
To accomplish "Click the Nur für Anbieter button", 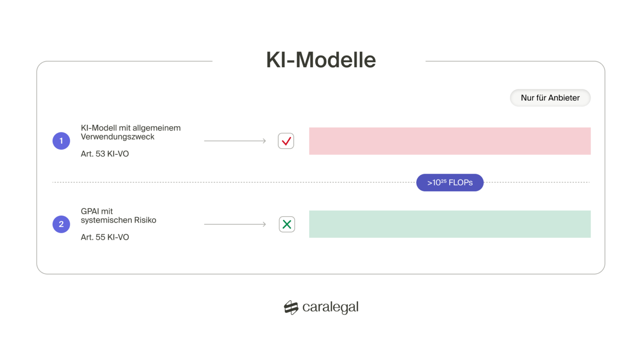I will [x=550, y=98].
